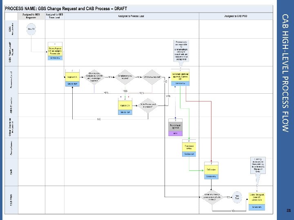The height and width of the screenshot is (220, 294).
Task: Click the 'Compliance review required?' decision diamond
Action: pyautogui.click(x=125, y=77)
